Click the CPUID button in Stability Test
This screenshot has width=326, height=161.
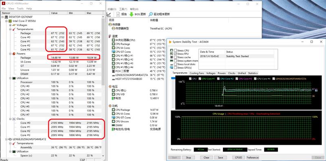click(238, 157)
